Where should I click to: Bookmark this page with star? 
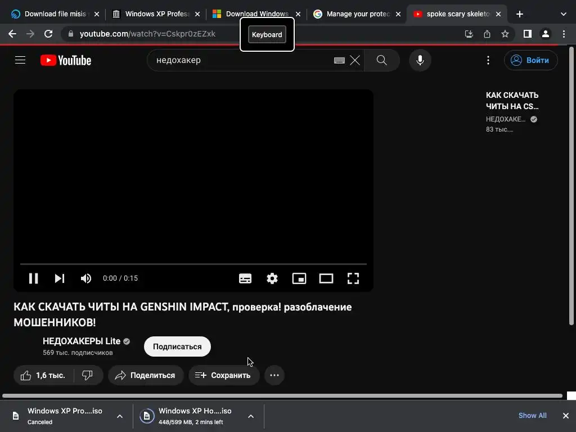pyautogui.click(x=505, y=34)
